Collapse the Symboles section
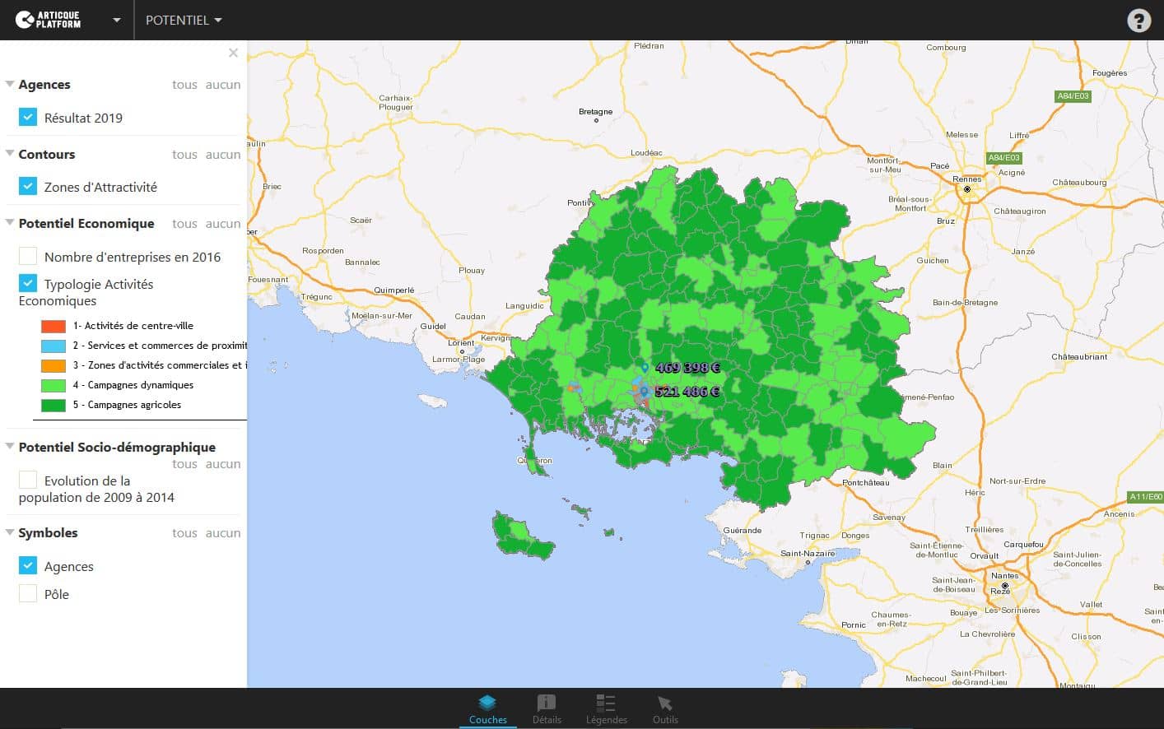 click(10, 532)
